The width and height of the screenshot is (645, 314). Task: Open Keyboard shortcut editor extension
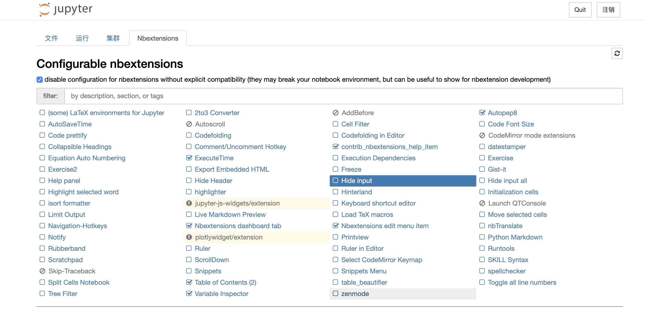(378, 203)
